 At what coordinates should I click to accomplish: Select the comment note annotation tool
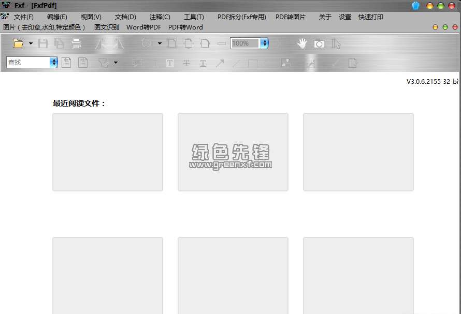(x=137, y=63)
